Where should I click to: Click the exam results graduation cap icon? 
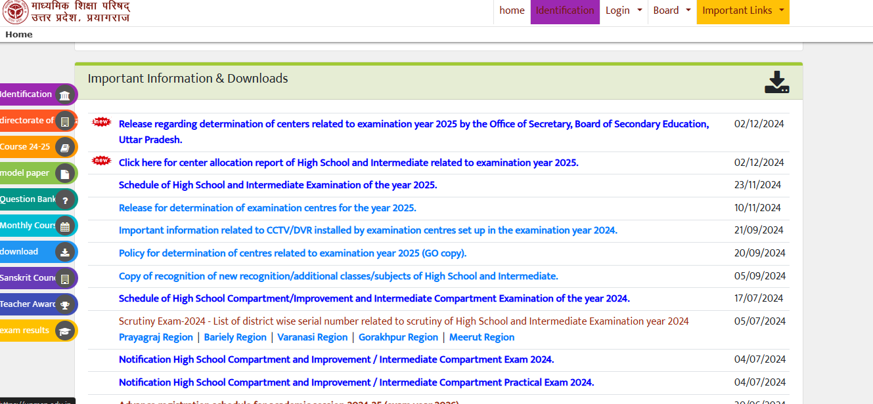point(64,331)
